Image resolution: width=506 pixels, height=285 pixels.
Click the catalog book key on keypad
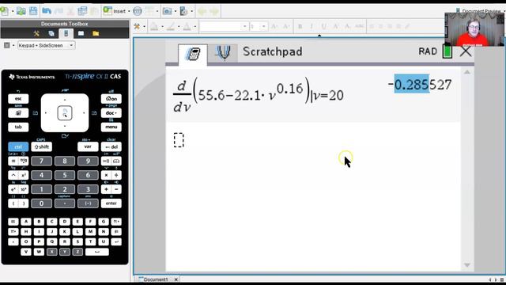(116, 161)
